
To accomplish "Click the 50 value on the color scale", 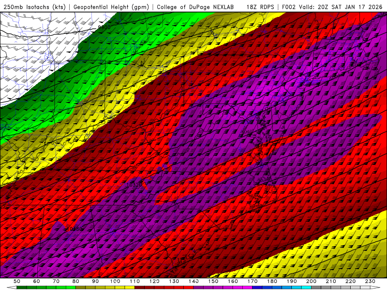I will (x=17, y=281).
